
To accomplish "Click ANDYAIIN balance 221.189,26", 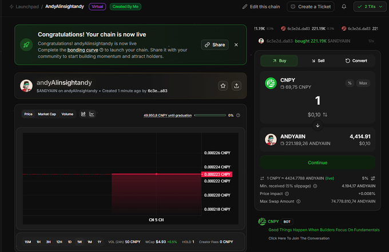I will [305, 144].
